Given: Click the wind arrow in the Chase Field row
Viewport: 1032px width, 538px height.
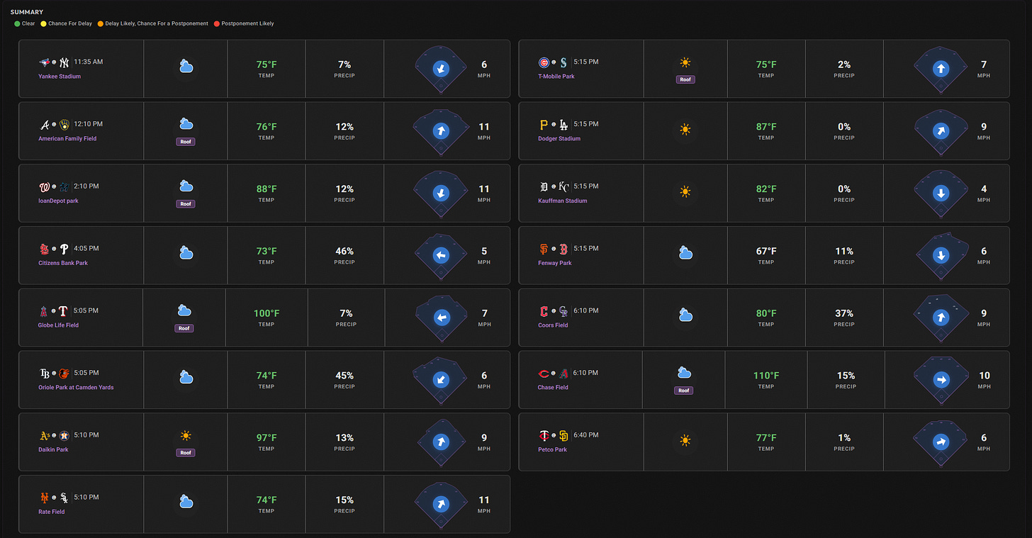Looking at the screenshot, I should click(x=941, y=380).
